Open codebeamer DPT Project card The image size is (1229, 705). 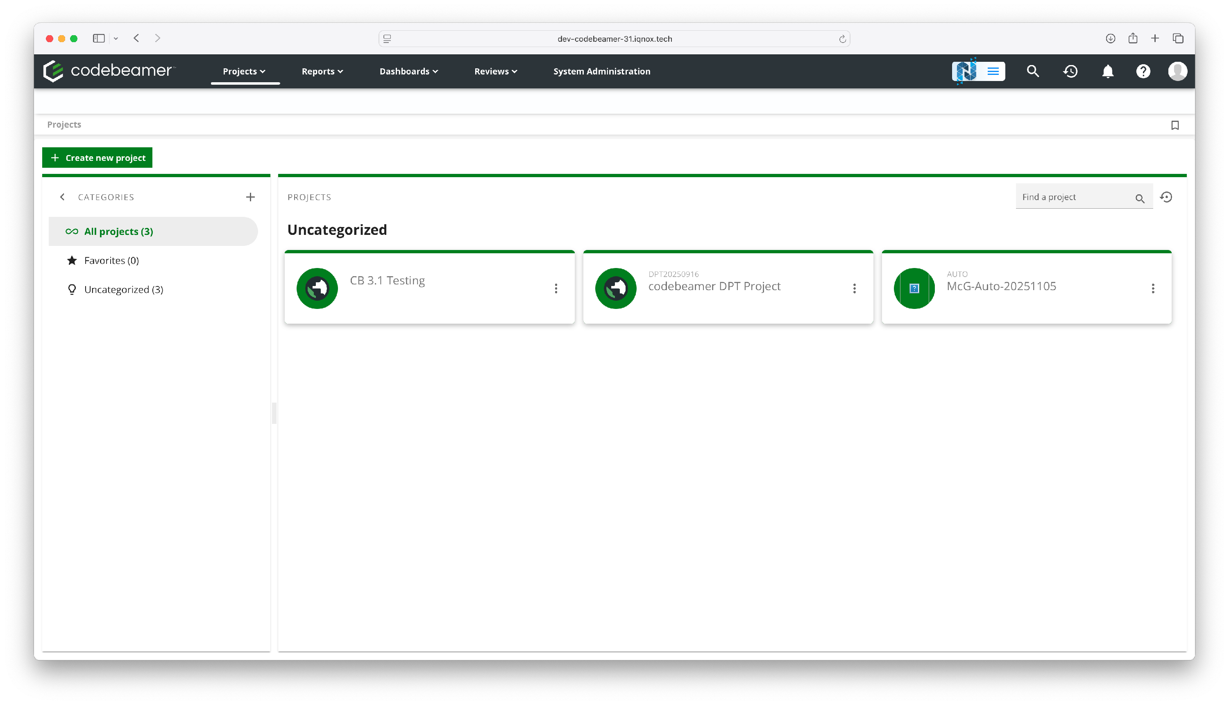coord(714,286)
